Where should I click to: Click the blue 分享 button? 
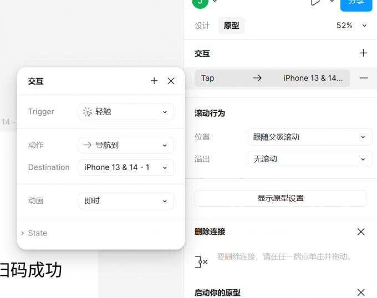(356, 4)
